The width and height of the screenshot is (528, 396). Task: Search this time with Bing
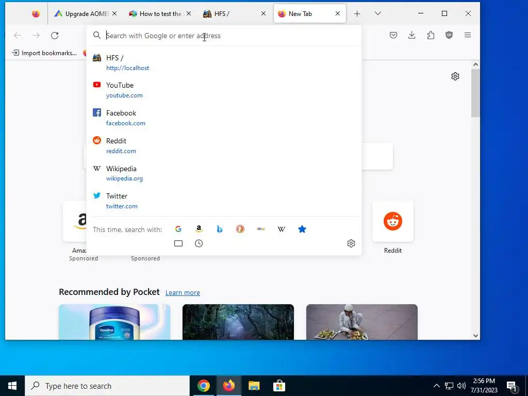coord(220,229)
